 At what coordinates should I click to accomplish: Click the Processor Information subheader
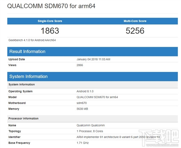(93, 118)
